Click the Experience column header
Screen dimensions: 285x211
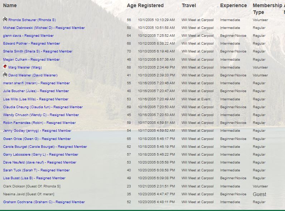(233, 5)
